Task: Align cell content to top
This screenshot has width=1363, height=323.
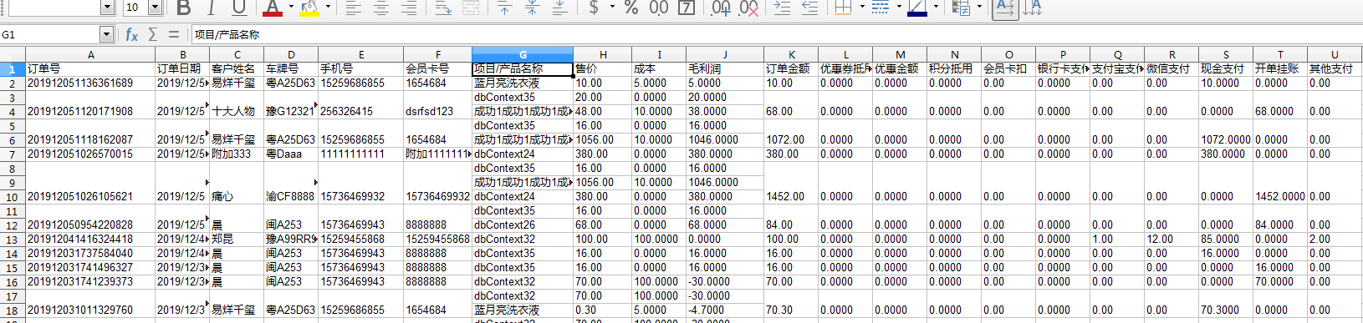Action: [504, 8]
